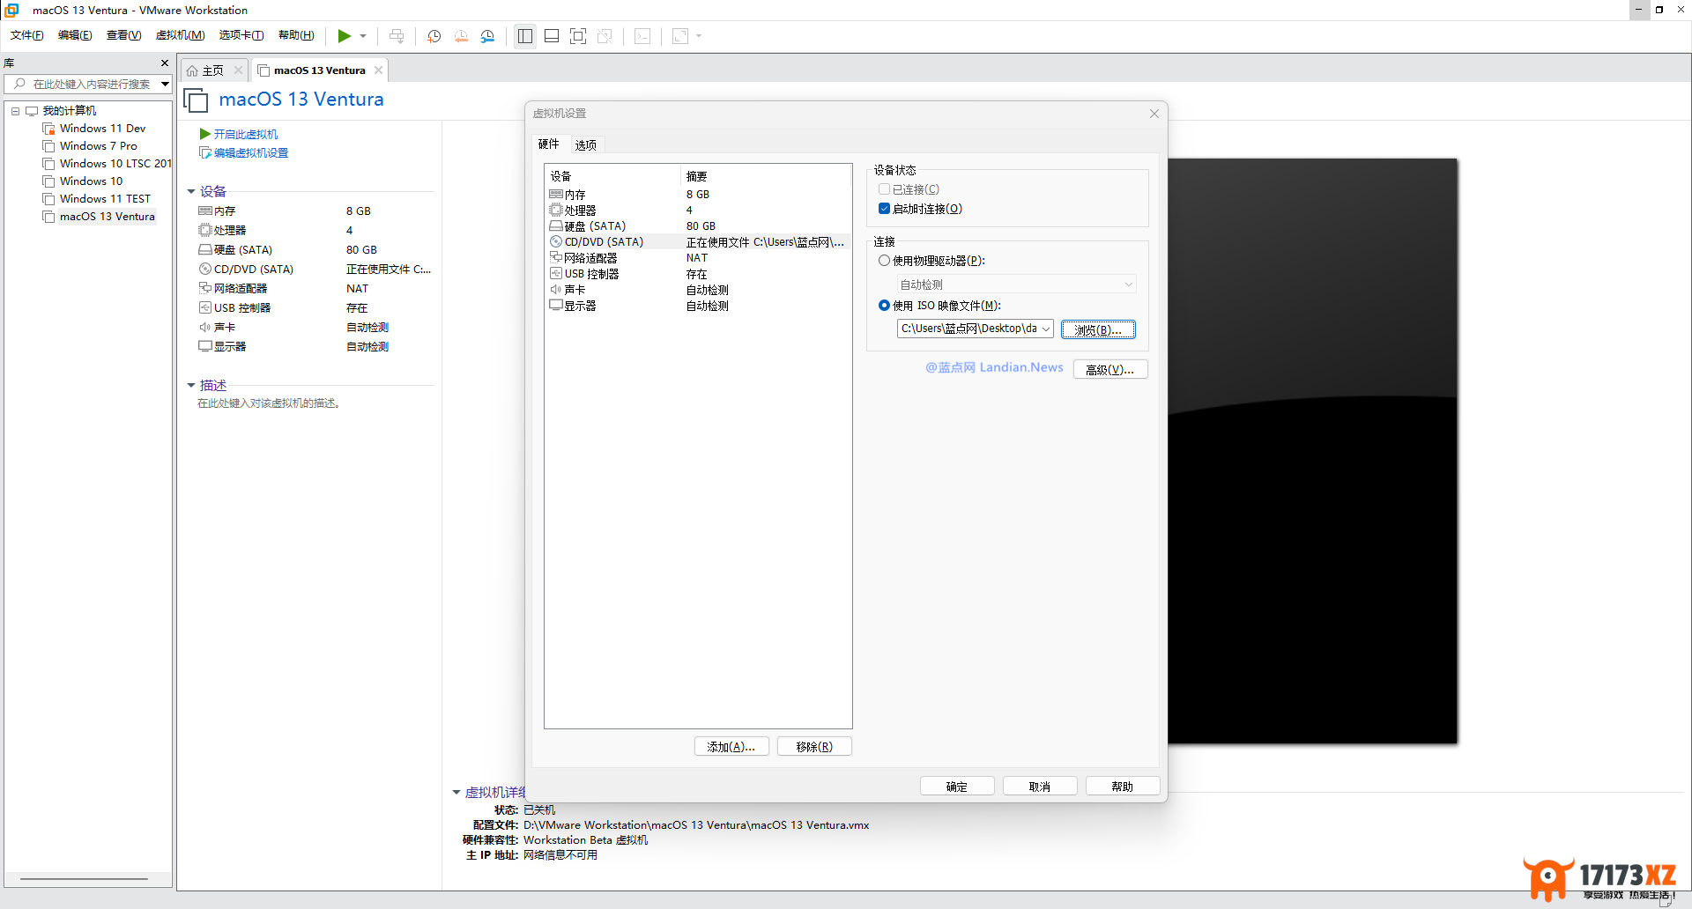Image resolution: width=1692 pixels, height=909 pixels.
Task: Select Windows 11 Dev in library
Action: 102,129
